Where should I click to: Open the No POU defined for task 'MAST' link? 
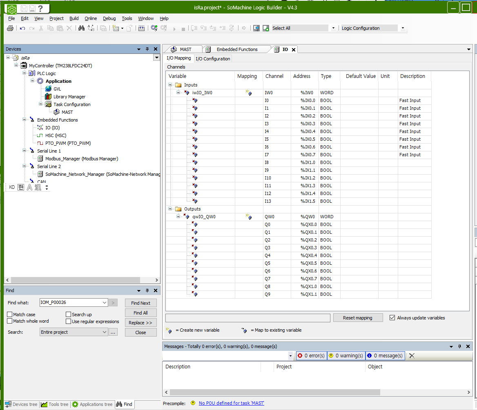click(x=232, y=403)
